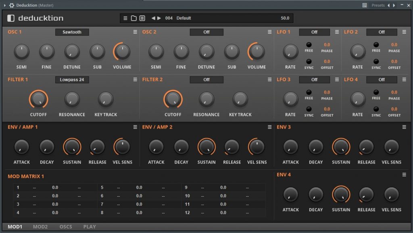Screen dimensions: 413x233
Task: Click the previous preset arrow beside 004 Default
Action: point(153,18)
